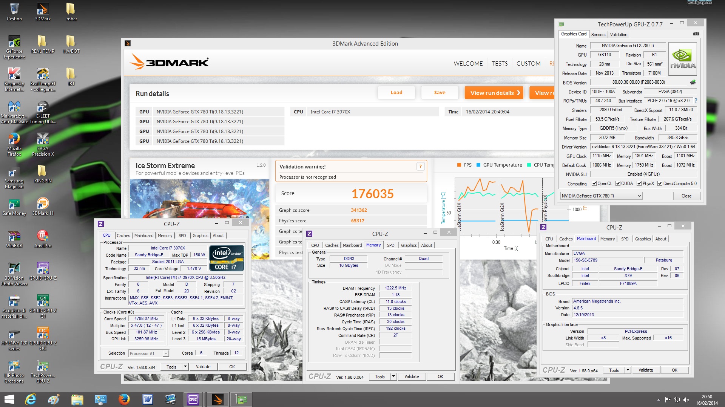Image resolution: width=725 pixels, height=407 pixels.
Task: Toggle CUDA checkbox in GPU-Z
Action: tap(618, 184)
